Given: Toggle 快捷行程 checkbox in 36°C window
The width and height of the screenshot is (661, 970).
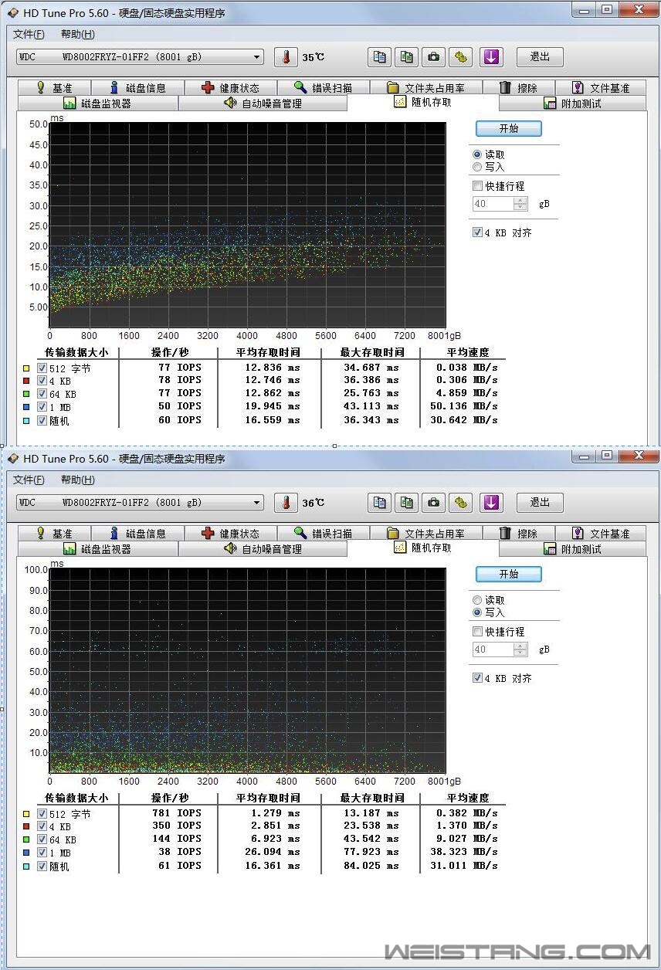Looking at the screenshot, I should [477, 632].
